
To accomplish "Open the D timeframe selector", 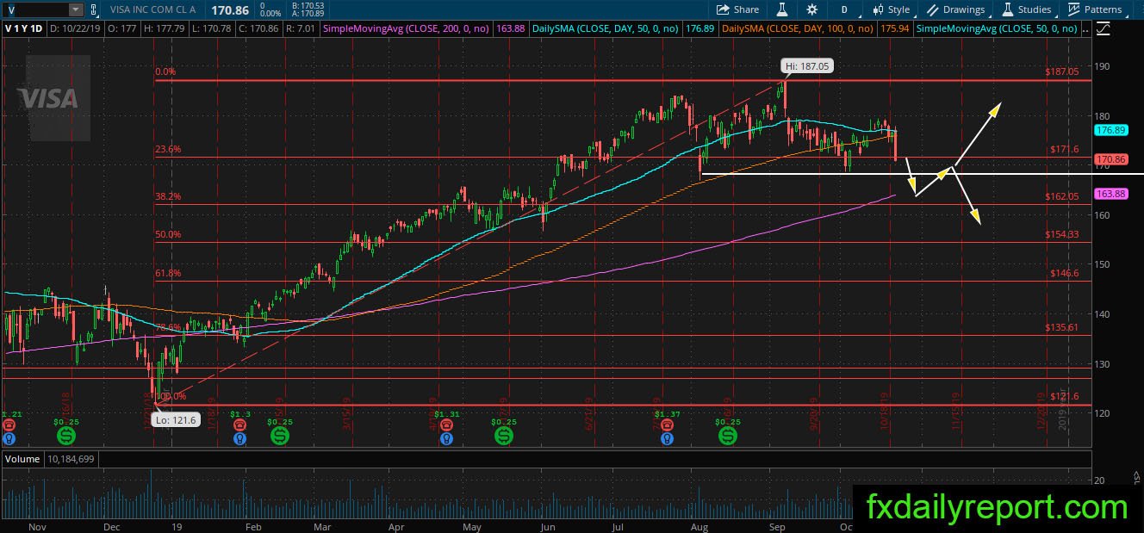I will (844, 9).
